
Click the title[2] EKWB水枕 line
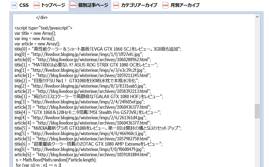point(77,81)
